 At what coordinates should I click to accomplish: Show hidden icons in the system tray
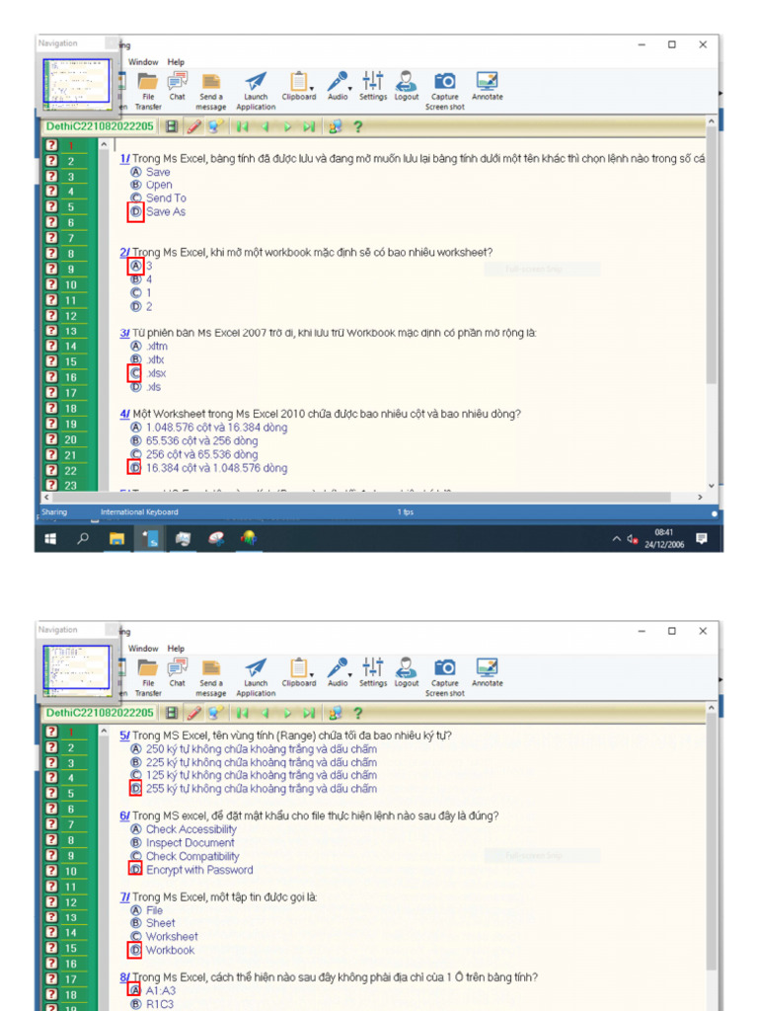(x=617, y=538)
